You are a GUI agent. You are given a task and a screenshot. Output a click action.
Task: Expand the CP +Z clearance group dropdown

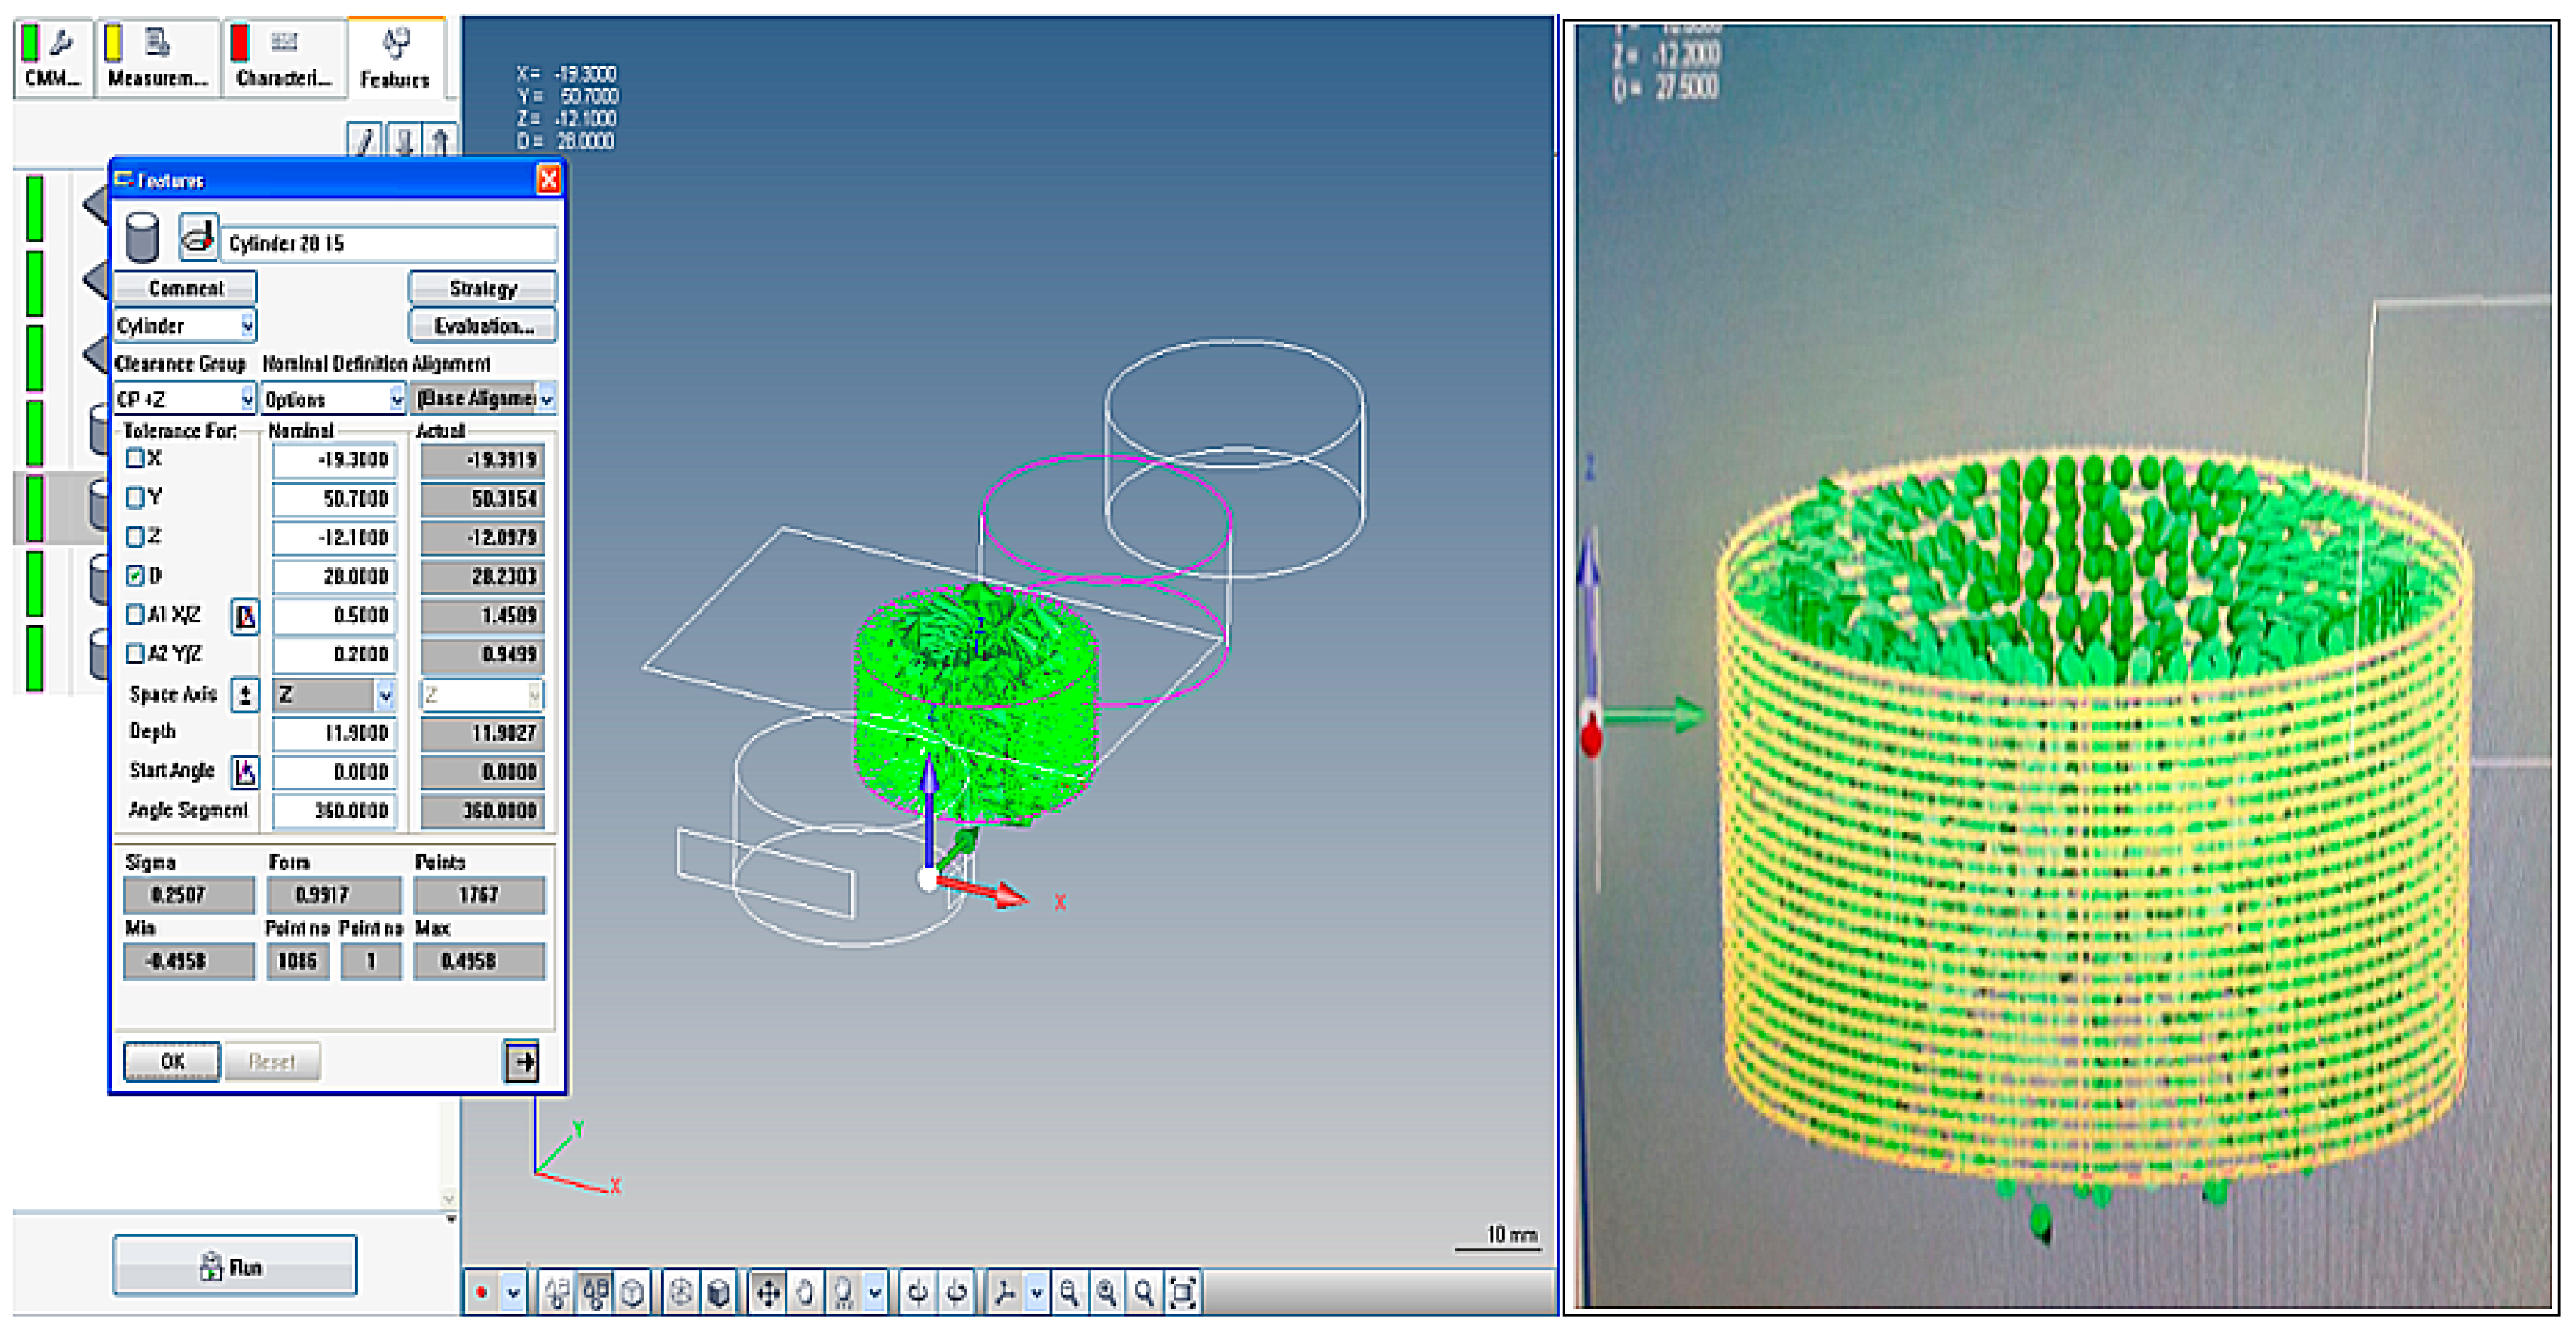246,400
